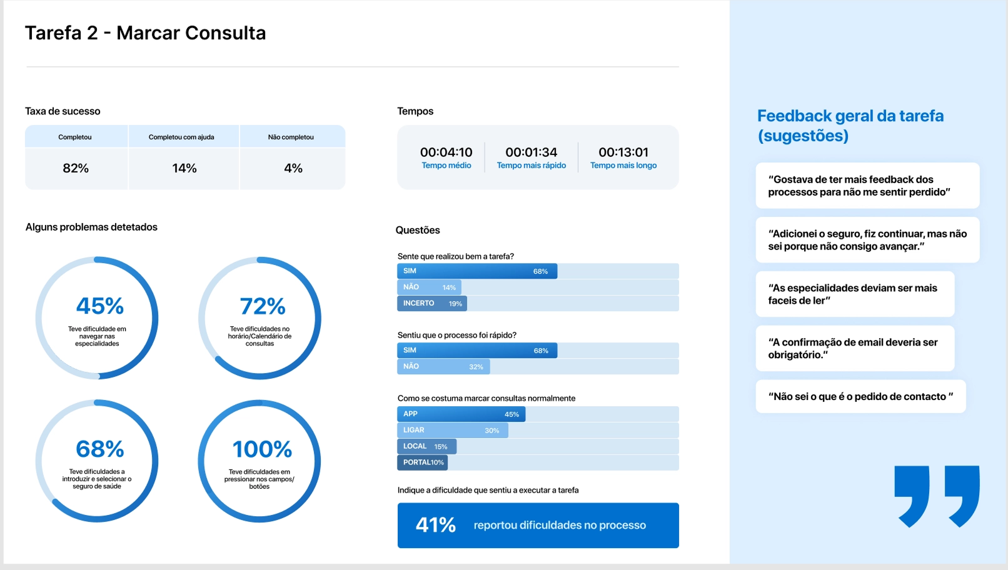This screenshot has width=1008, height=570.
Task: Click the 82% success value
Action: click(x=76, y=168)
